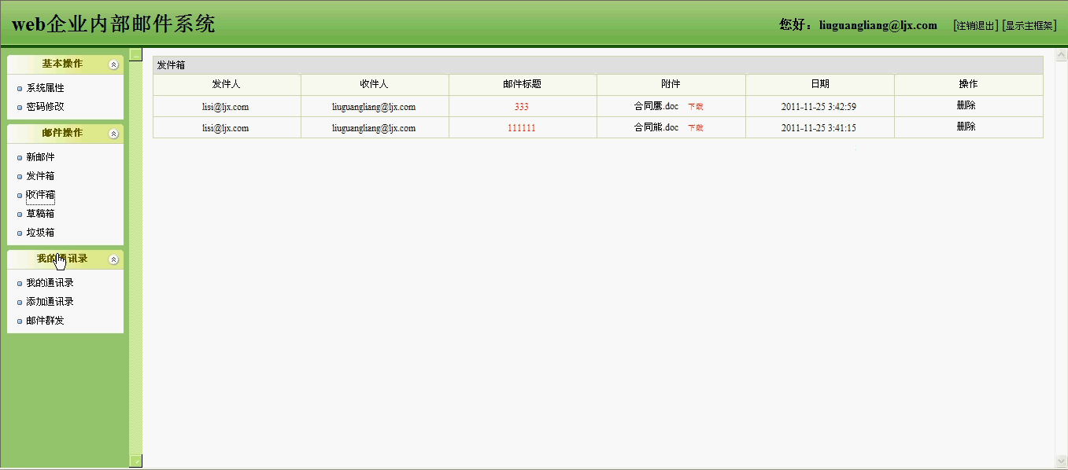Compose a 新邮件
The image size is (1068, 470).
coord(40,157)
